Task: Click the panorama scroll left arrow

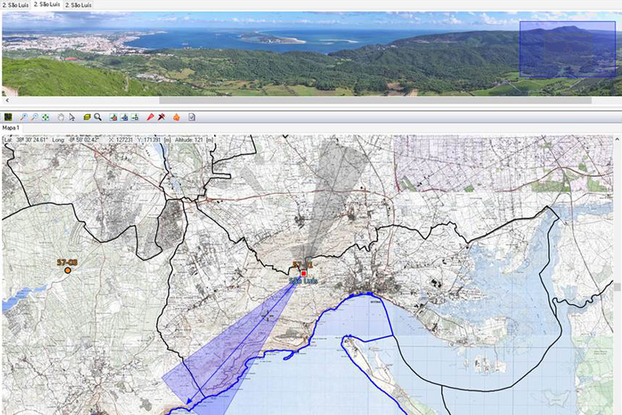Action: pyautogui.click(x=6, y=100)
